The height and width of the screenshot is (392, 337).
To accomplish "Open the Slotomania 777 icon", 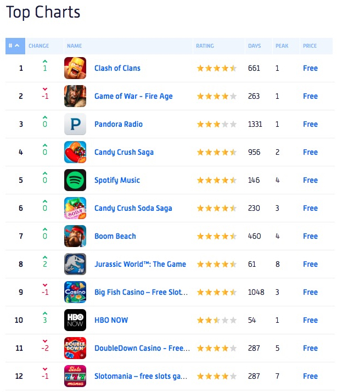I will pyautogui.click(x=75, y=376).
